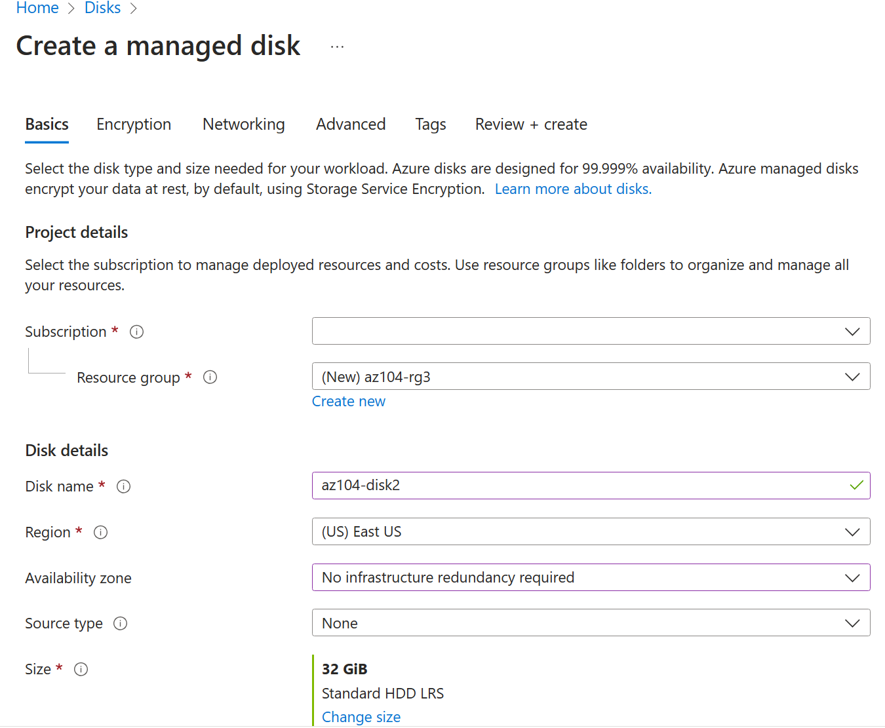The height and width of the screenshot is (728, 885).
Task: Open the Availability zone dropdown
Action: click(x=590, y=578)
